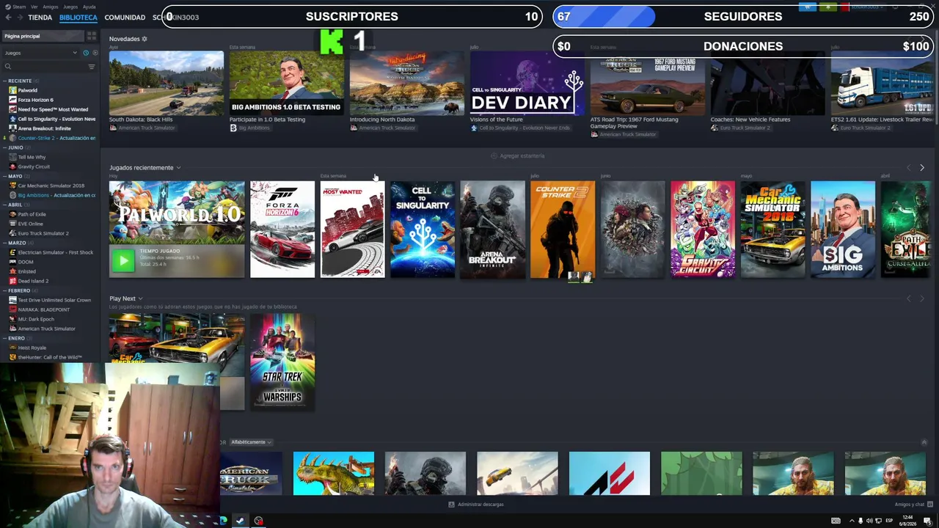
Task: Click the Dead Island 2 list icon
Action: point(12,281)
